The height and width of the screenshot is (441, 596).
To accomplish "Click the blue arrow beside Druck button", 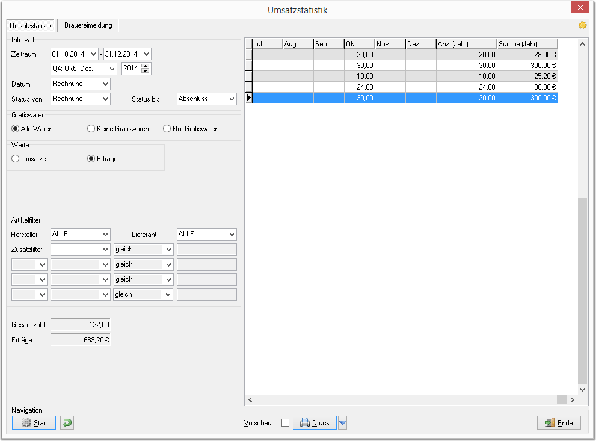I will click(x=342, y=422).
